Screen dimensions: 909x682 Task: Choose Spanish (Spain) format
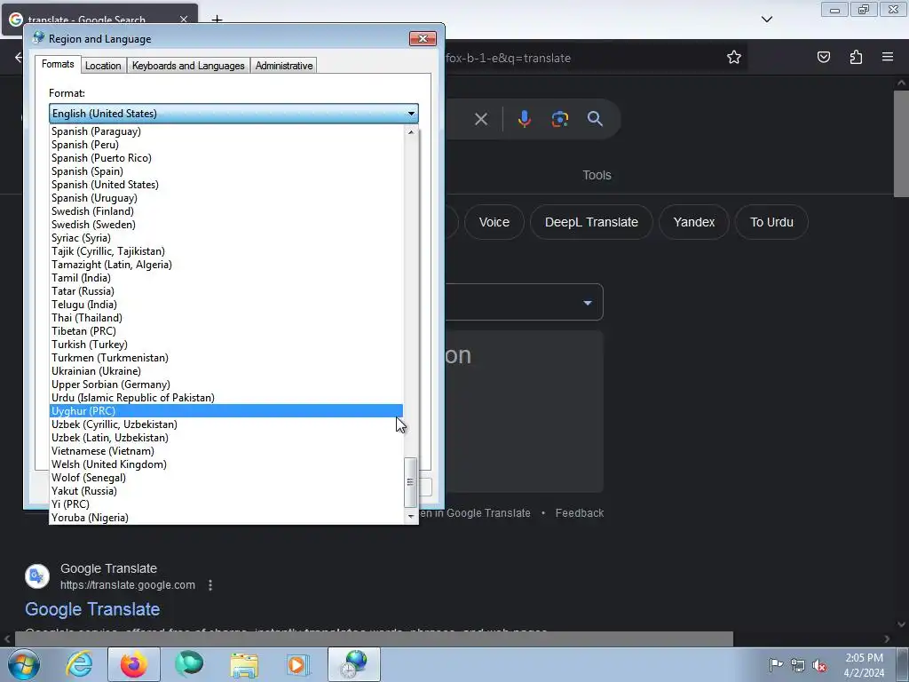pos(226,171)
